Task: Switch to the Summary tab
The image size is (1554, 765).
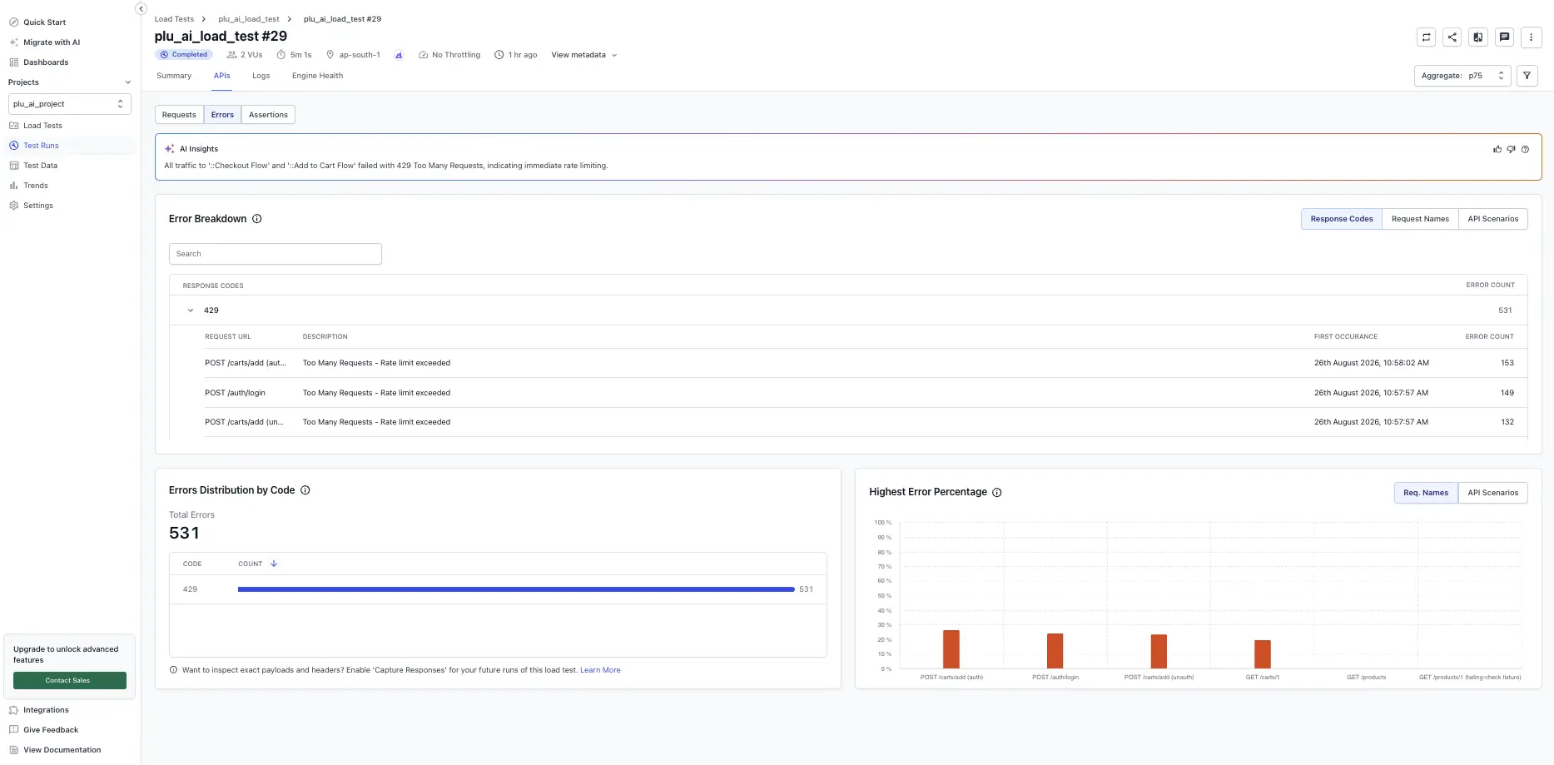Action: coord(174,76)
